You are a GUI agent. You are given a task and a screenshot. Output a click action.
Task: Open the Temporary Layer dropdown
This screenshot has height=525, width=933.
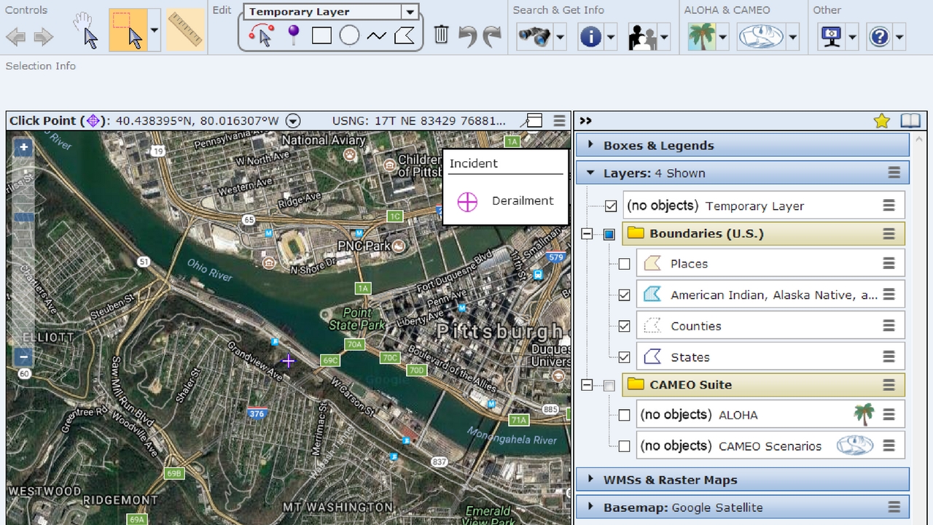410,12
